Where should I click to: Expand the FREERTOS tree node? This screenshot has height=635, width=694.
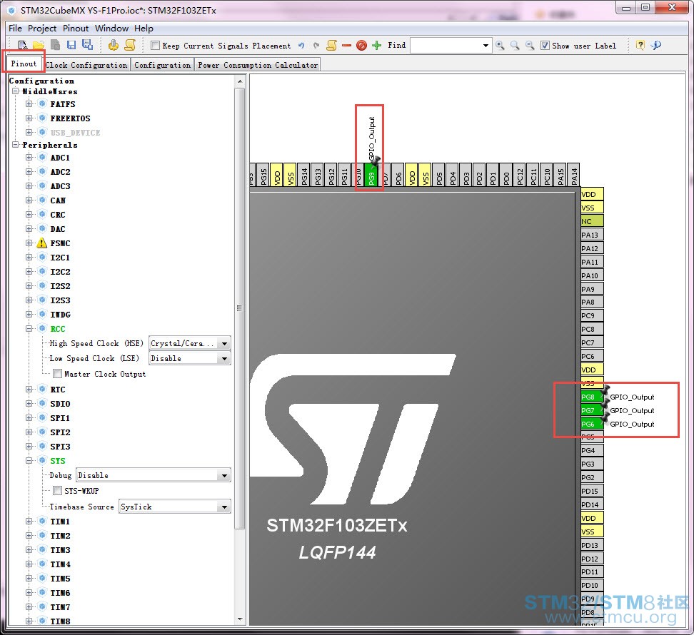(x=29, y=118)
